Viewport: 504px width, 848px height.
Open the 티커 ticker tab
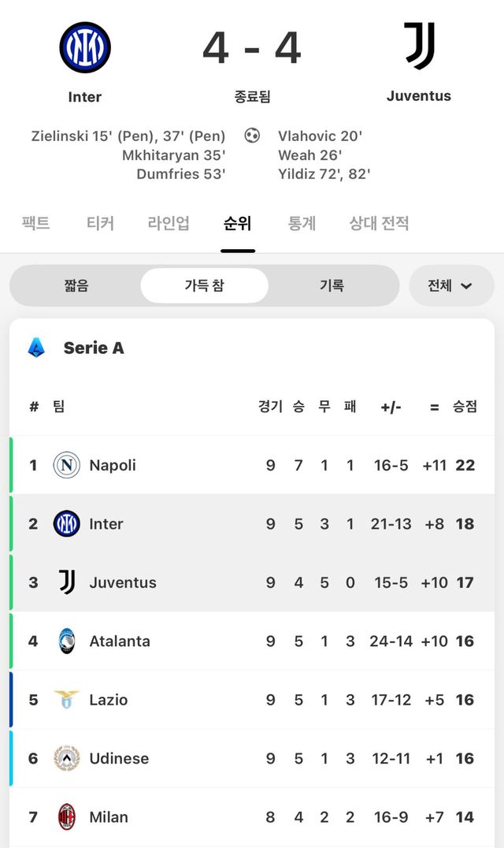(x=100, y=223)
